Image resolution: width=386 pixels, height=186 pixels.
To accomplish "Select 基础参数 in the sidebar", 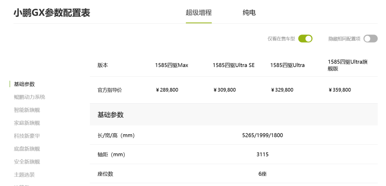I will pos(25,84).
